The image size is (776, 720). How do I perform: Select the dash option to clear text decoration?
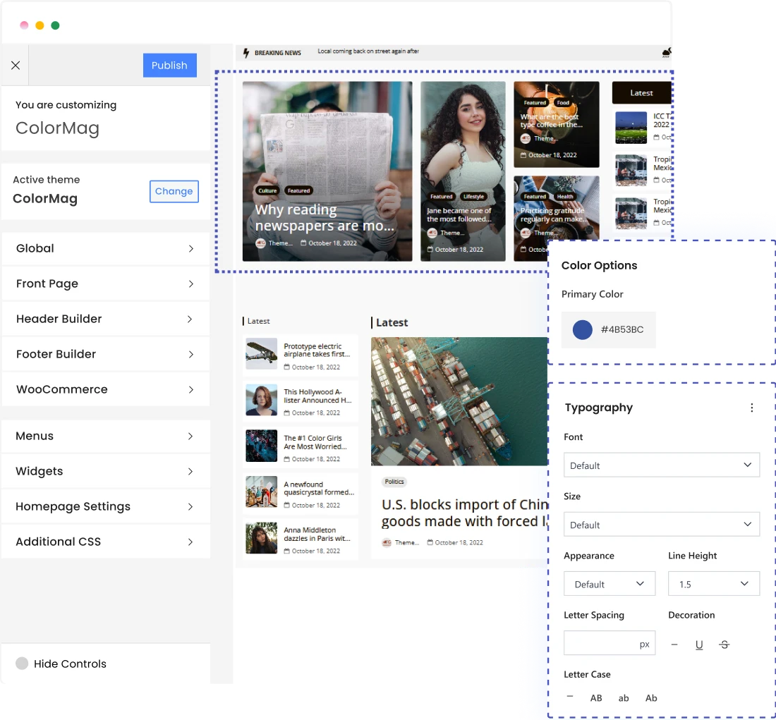click(x=674, y=644)
